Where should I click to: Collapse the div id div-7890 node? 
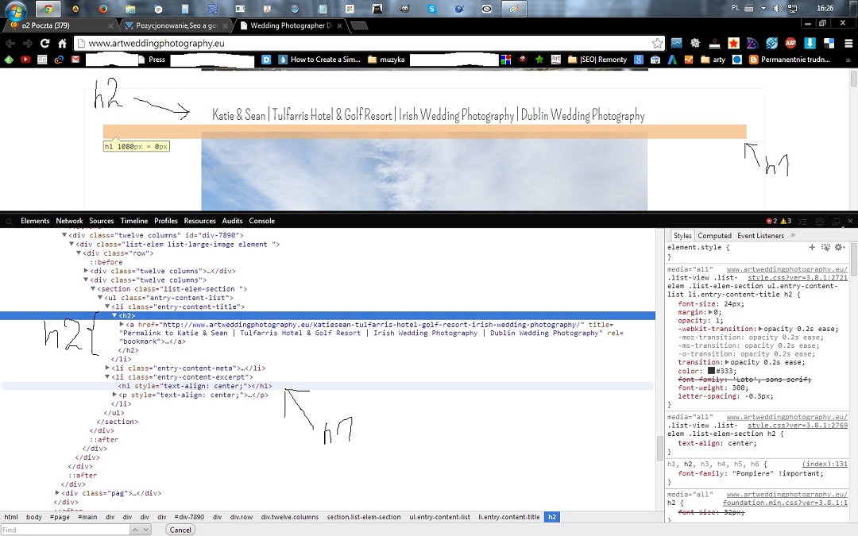point(64,235)
